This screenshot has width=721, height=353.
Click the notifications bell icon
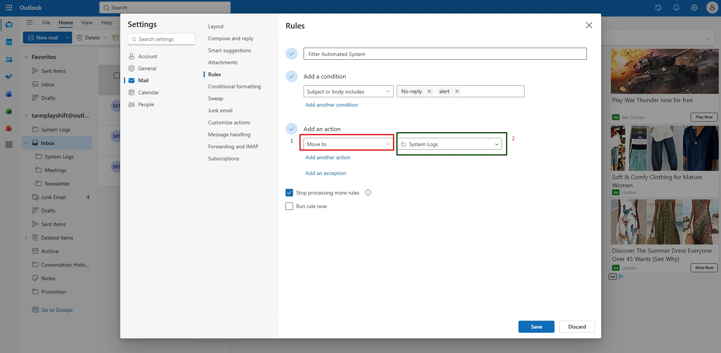tap(676, 8)
